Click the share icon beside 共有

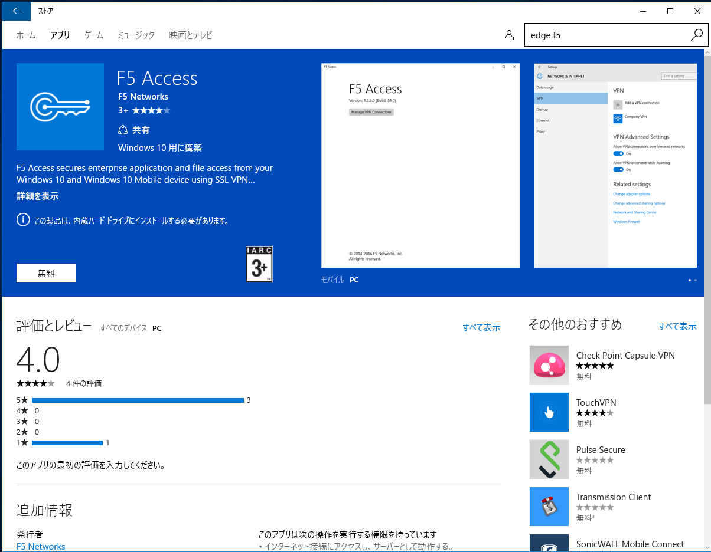123,130
